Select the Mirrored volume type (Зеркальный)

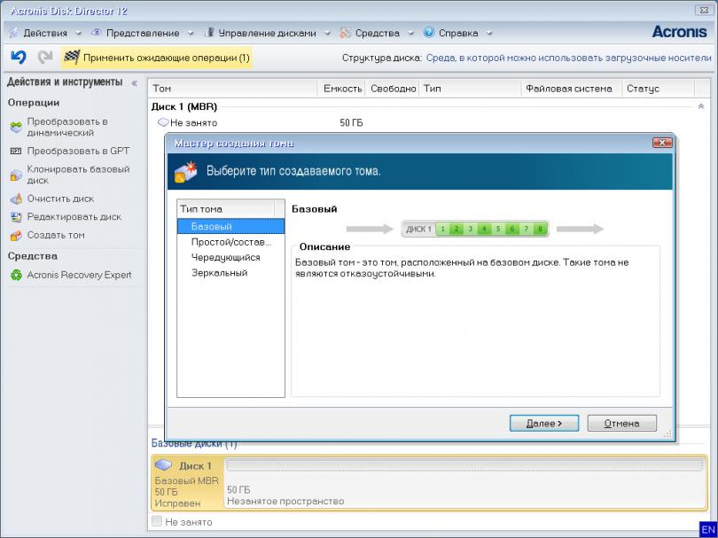pyautogui.click(x=219, y=273)
